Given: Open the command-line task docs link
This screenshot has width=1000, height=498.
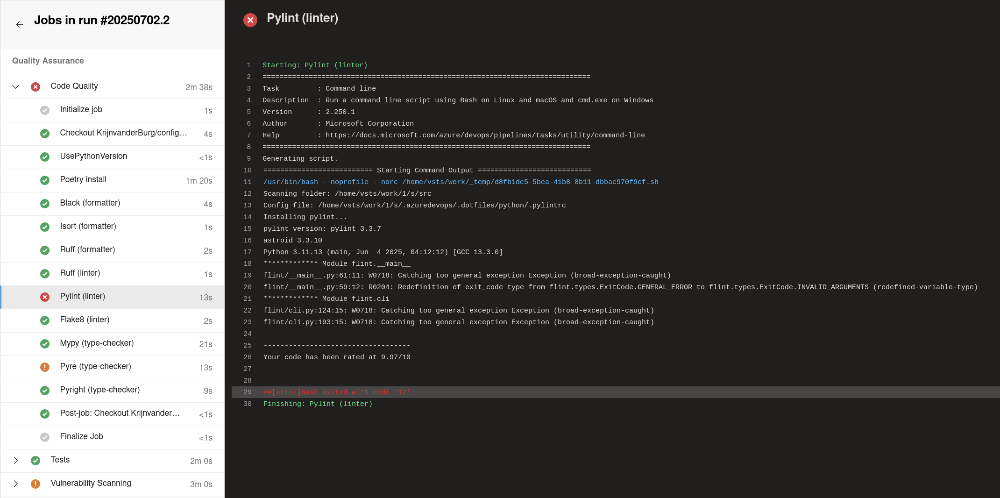Looking at the screenshot, I should (x=485, y=135).
